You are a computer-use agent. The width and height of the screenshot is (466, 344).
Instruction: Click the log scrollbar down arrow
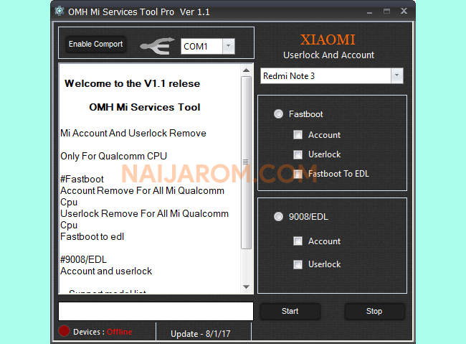point(246,287)
